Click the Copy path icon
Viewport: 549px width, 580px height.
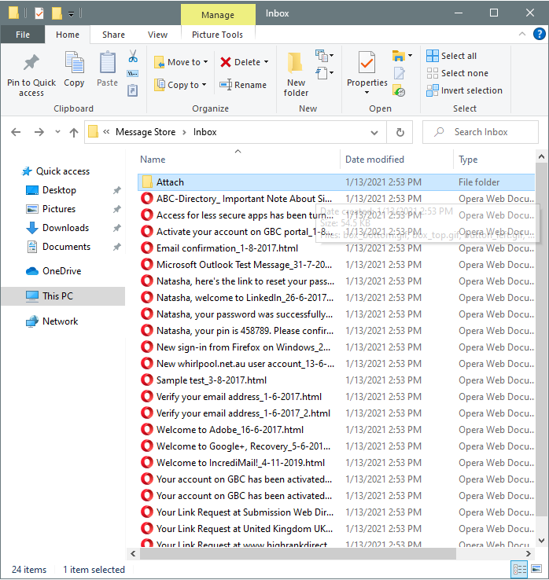[133, 74]
